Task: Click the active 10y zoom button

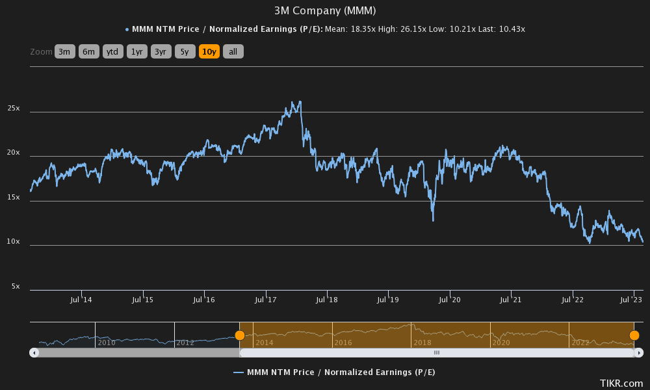Action: 209,51
